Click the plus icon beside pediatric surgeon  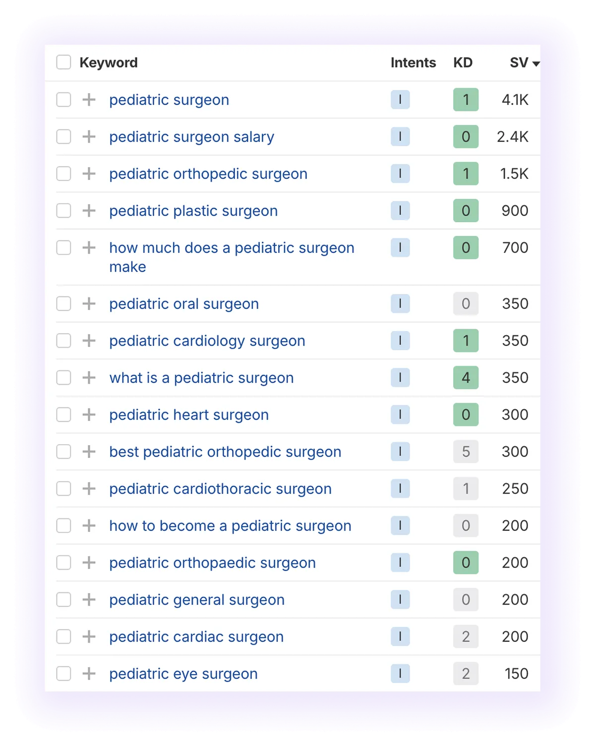click(x=89, y=100)
